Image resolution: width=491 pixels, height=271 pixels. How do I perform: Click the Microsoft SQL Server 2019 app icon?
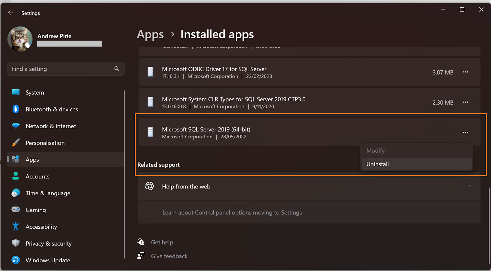[x=150, y=132]
